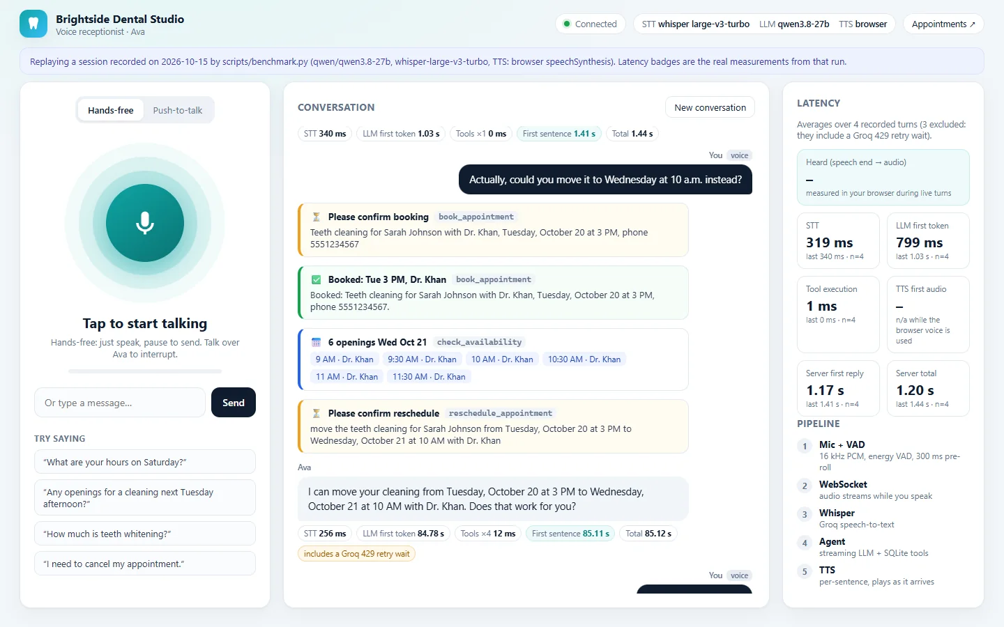Tap the microphone button to start talking
The height and width of the screenshot is (627, 1004).
[x=145, y=223]
